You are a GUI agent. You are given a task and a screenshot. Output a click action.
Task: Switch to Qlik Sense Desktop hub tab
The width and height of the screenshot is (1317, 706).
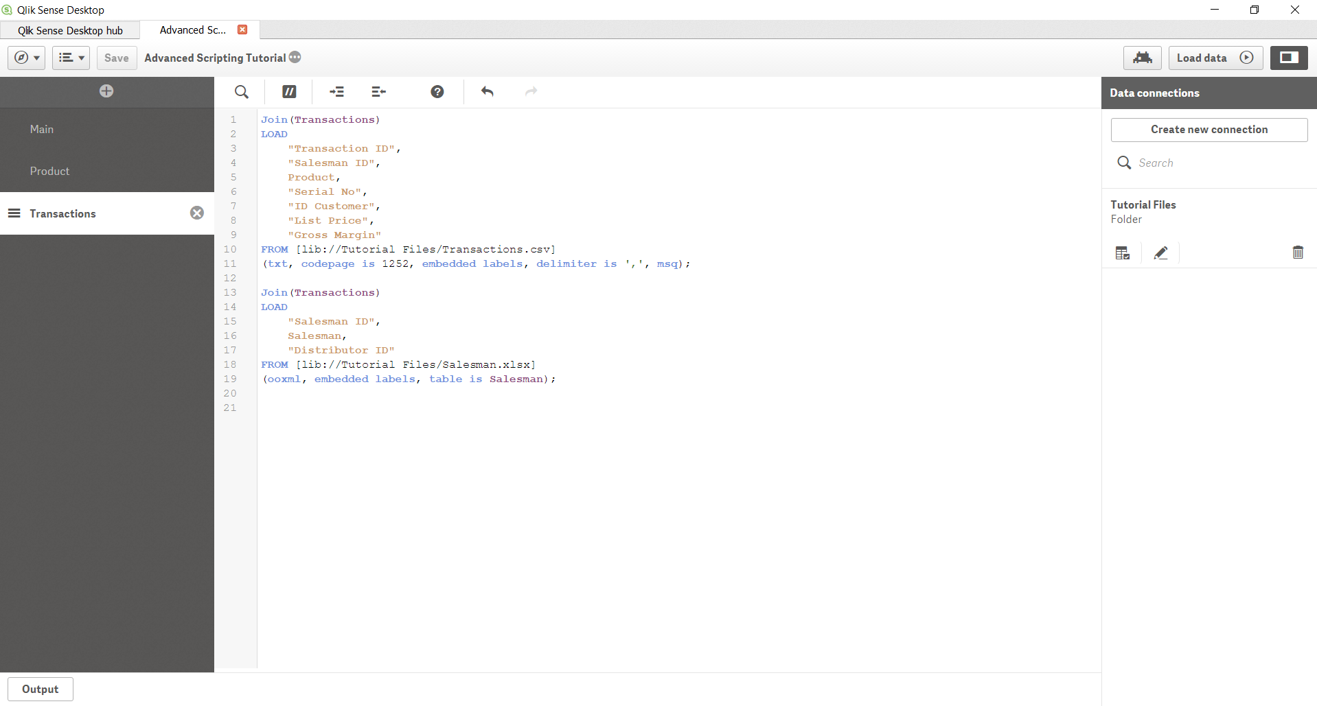(70, 30)
